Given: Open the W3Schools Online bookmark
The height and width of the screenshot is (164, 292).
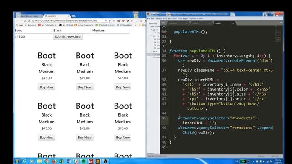Looking at the screenshot, I should pyautogui.click(x=105, y=25).
